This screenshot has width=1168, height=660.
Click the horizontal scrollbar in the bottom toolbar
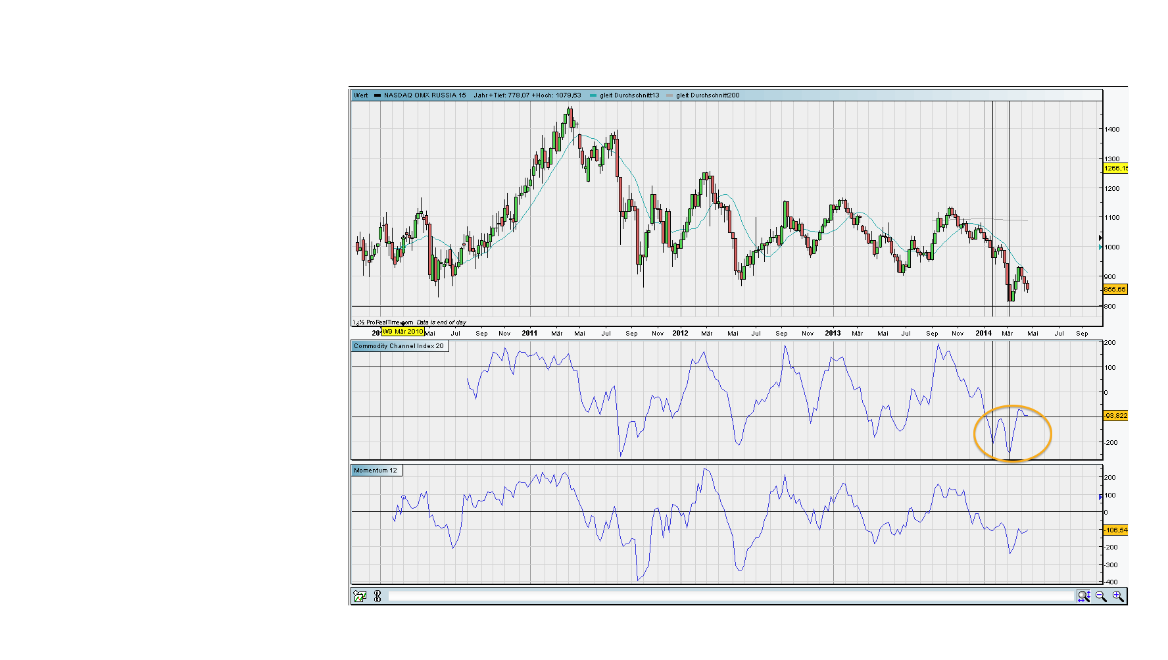731,596
